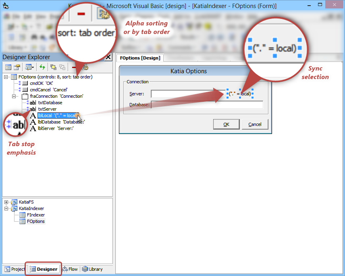Select txtServer in the control tree

pyautogui.click(x=47, y=109)
